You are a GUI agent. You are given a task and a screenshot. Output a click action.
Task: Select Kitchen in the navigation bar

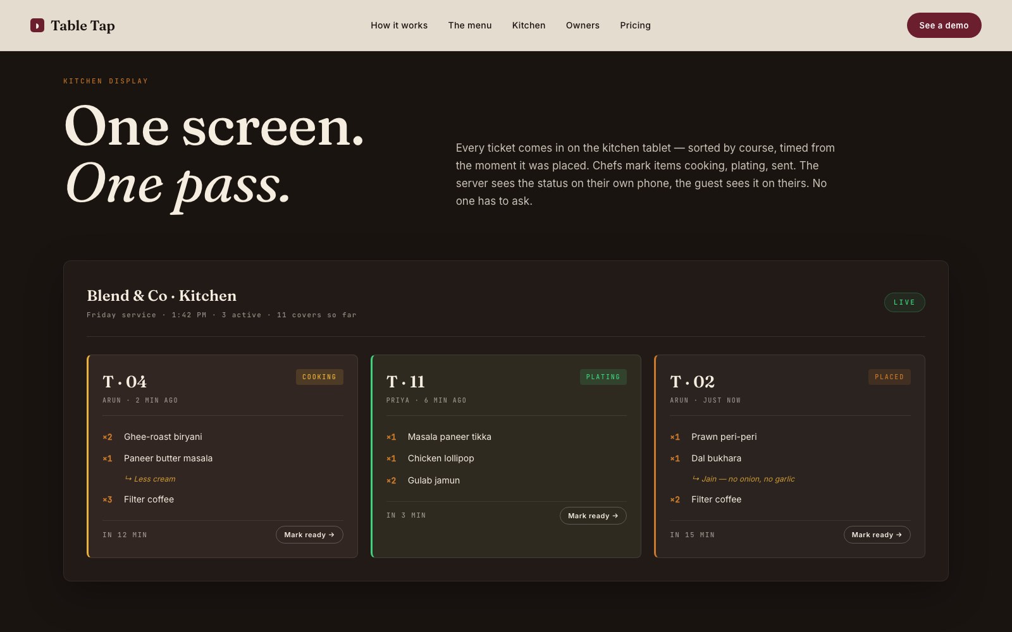(529, 25)
